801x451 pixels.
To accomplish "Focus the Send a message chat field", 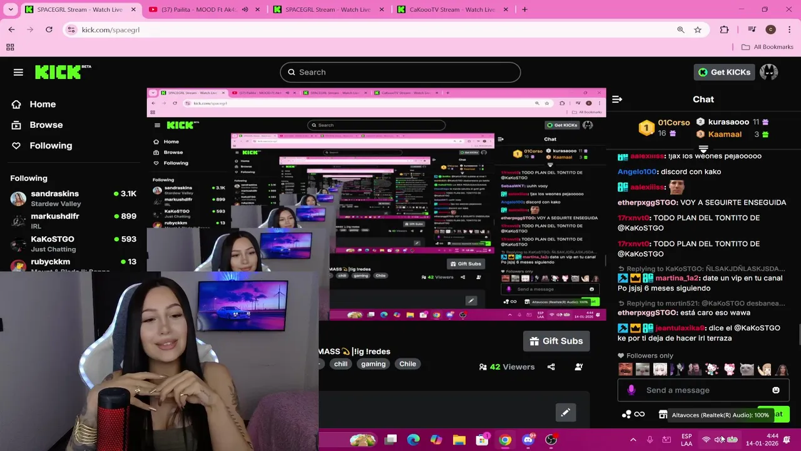I will coord(703,390).
